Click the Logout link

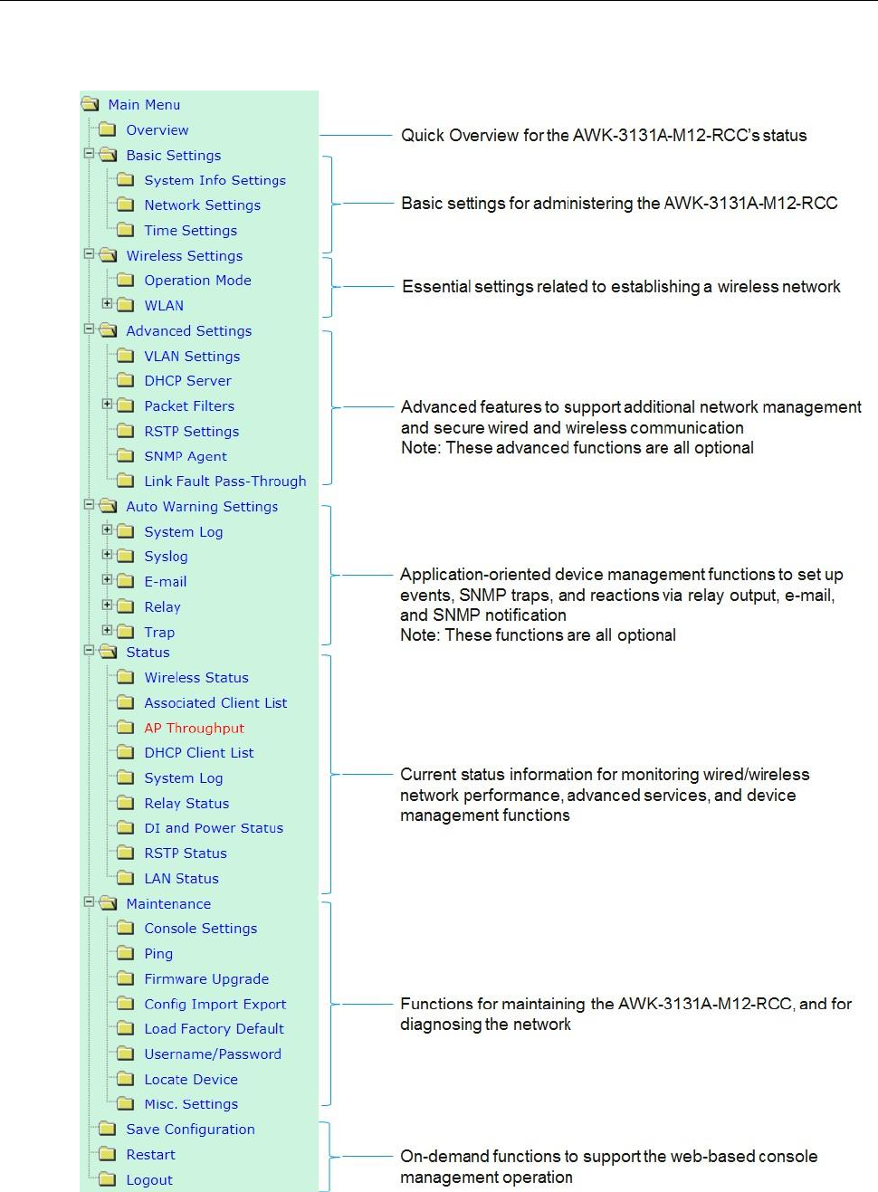point(149,1180)
